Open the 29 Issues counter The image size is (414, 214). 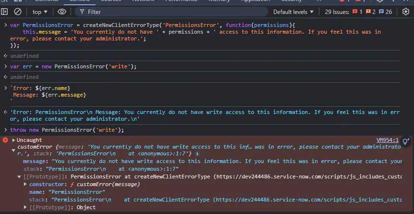358,12
